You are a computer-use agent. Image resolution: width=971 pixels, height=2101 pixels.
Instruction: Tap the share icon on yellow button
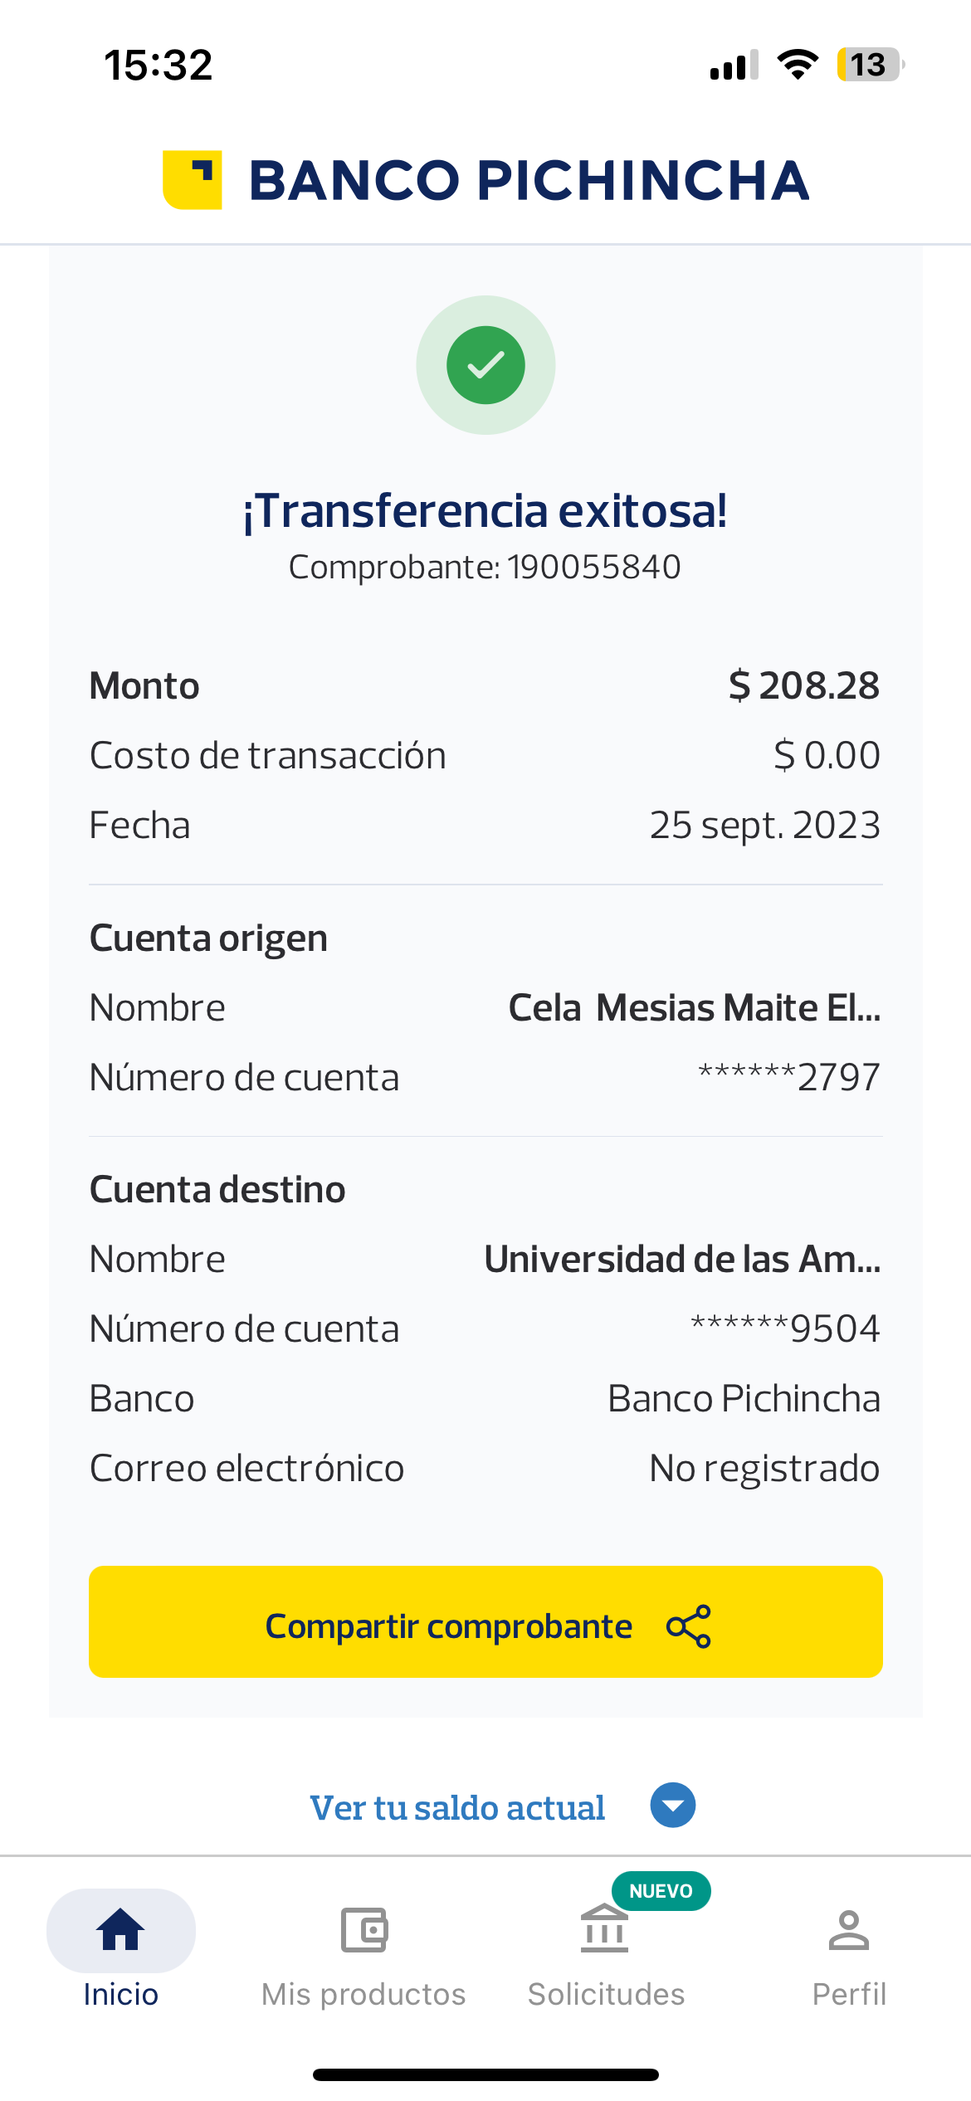tap(689, 1626)
